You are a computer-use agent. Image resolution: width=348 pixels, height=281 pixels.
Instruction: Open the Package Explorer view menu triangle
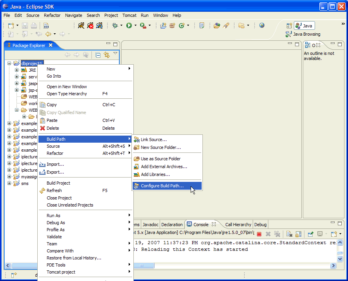[115, 53]
